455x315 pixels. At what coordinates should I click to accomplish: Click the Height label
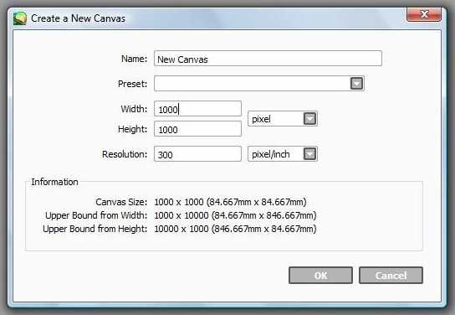(132, 129)
